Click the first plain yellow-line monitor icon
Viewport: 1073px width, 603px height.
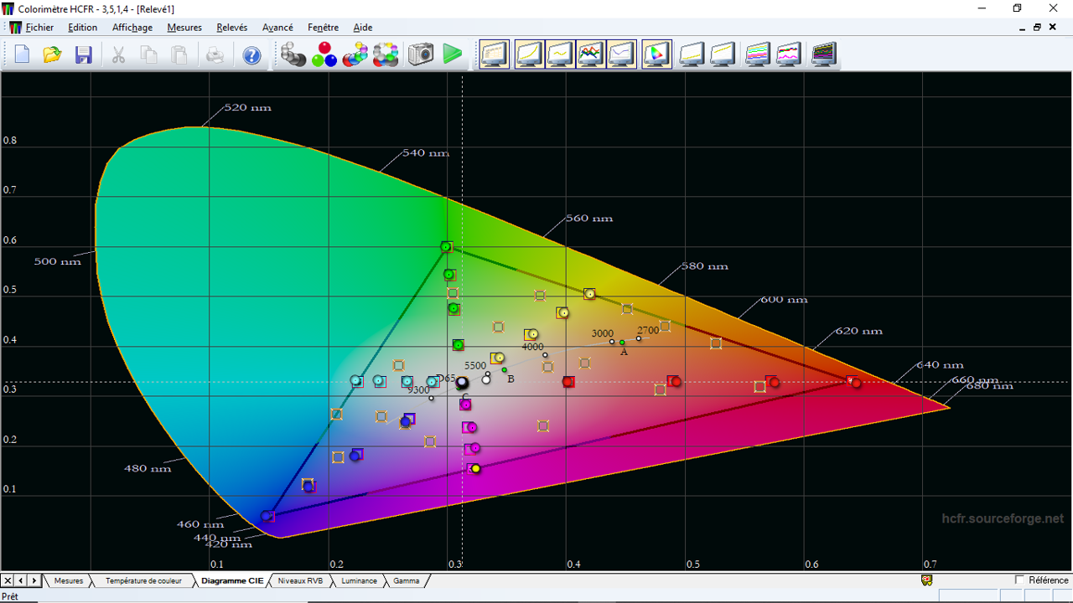pos(692,54)
